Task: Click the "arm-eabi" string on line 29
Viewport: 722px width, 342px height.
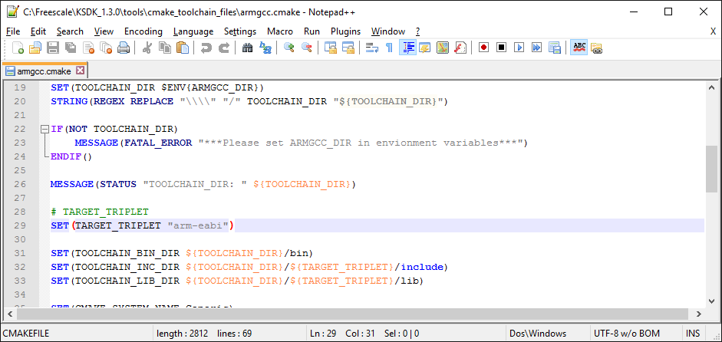Action: (x=198, y=225)
